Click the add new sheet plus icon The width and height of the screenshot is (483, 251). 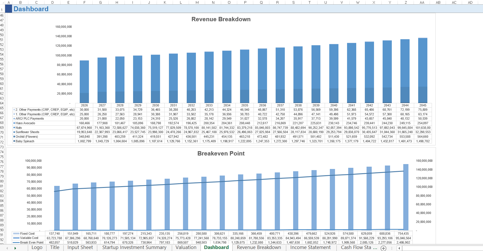coord(383,248)
